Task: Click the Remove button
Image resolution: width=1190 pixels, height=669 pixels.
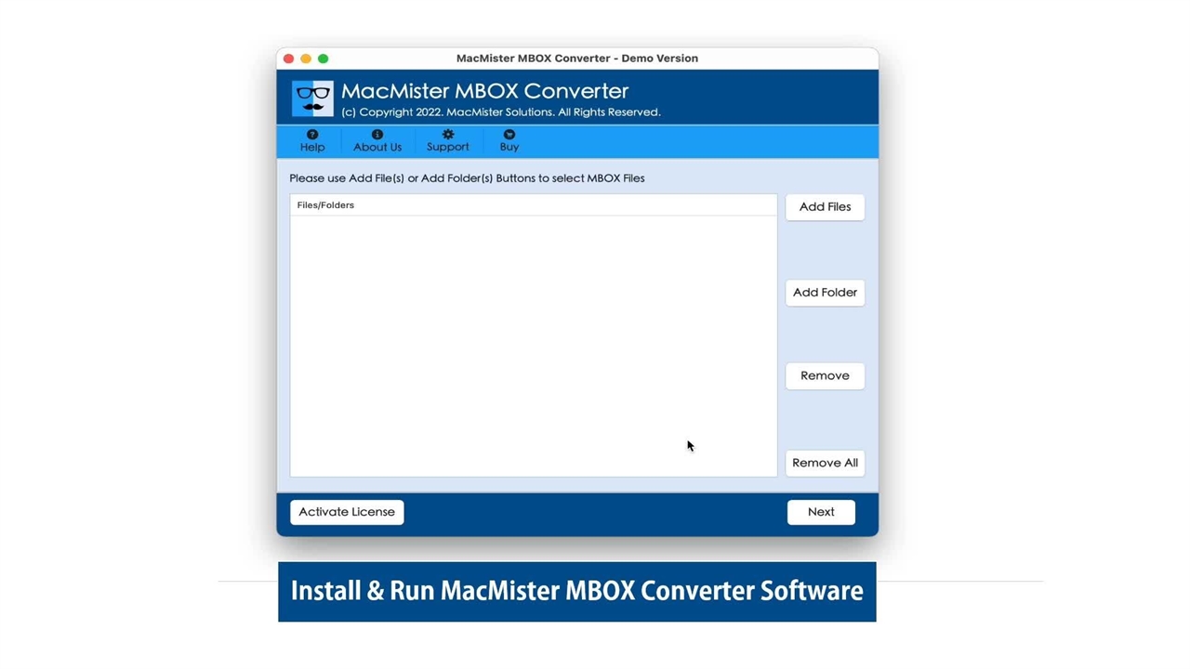Action: click(825, 375)
